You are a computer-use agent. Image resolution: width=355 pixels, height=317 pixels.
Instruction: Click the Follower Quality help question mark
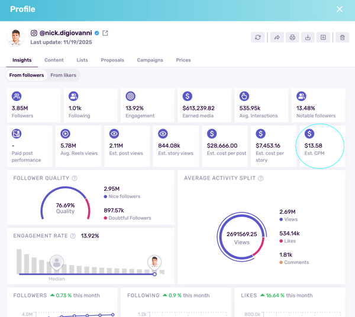pos(75,178)
